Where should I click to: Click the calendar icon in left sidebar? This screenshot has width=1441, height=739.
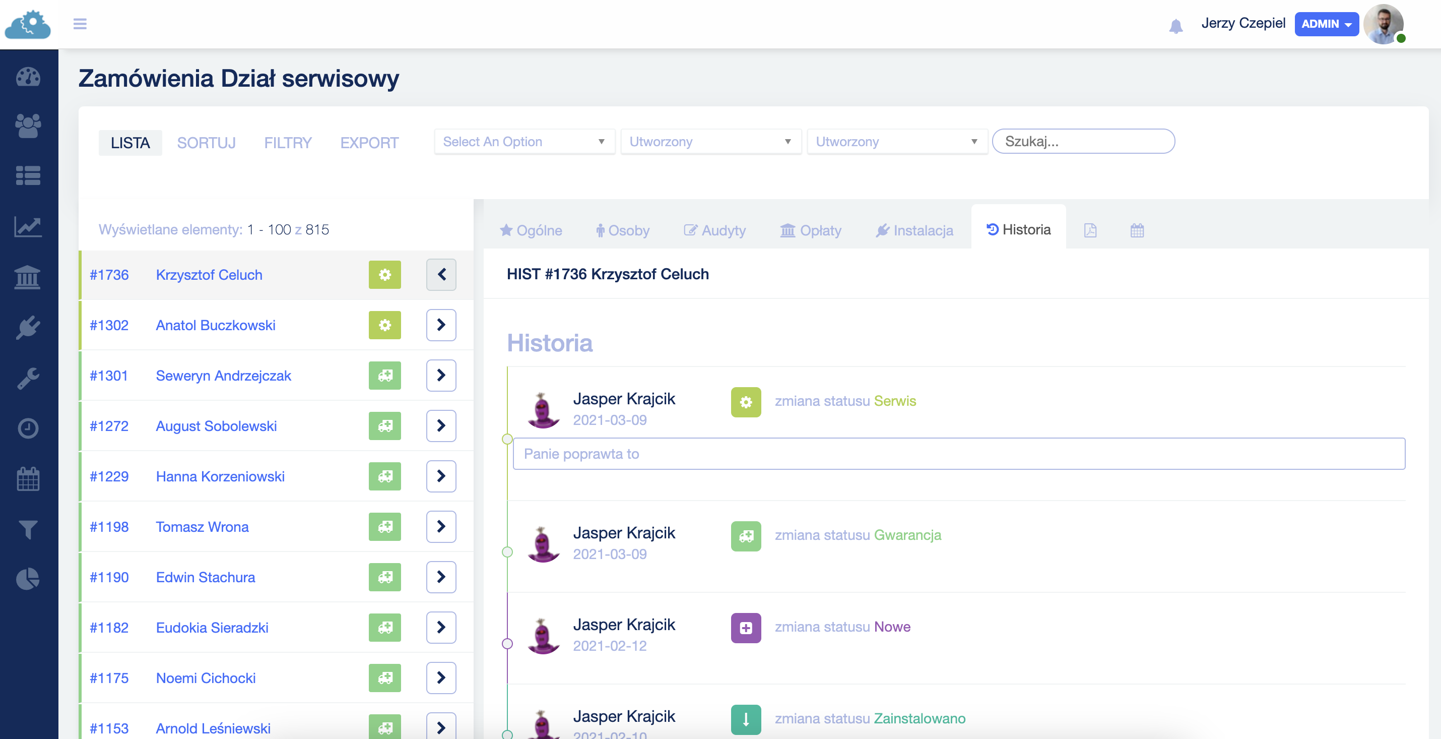(x=28, y=478)
